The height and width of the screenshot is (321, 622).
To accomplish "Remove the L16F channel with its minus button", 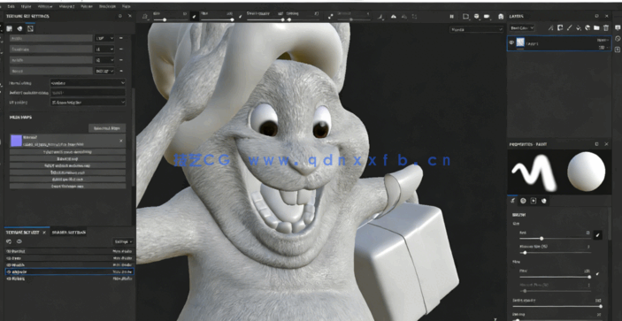I will coord(120,38).
